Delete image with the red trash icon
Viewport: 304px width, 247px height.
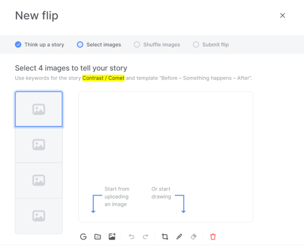[x=213, y=236]
